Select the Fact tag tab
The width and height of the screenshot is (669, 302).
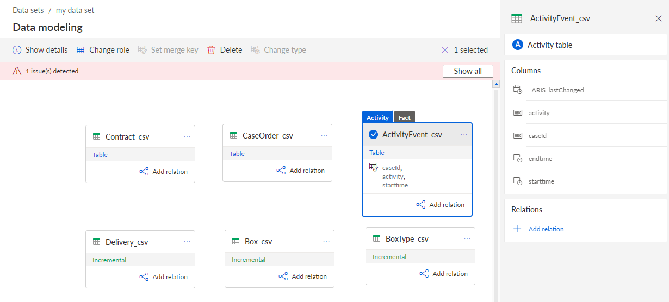[405, 117]
